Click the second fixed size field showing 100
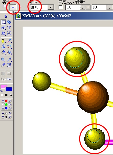This screenshot has height=155, width=113. pyautogui.click(x=99, y=7)
